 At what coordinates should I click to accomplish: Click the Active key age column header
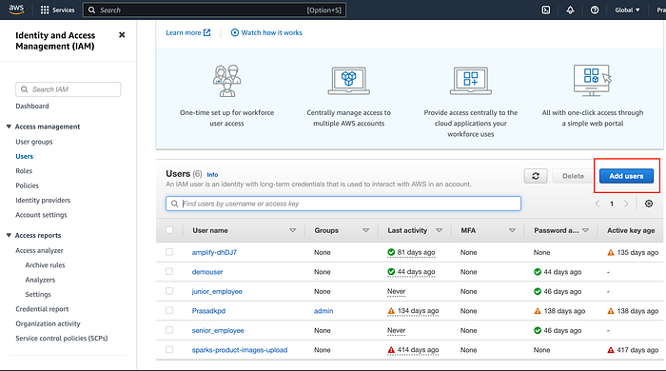click(631, 230)
